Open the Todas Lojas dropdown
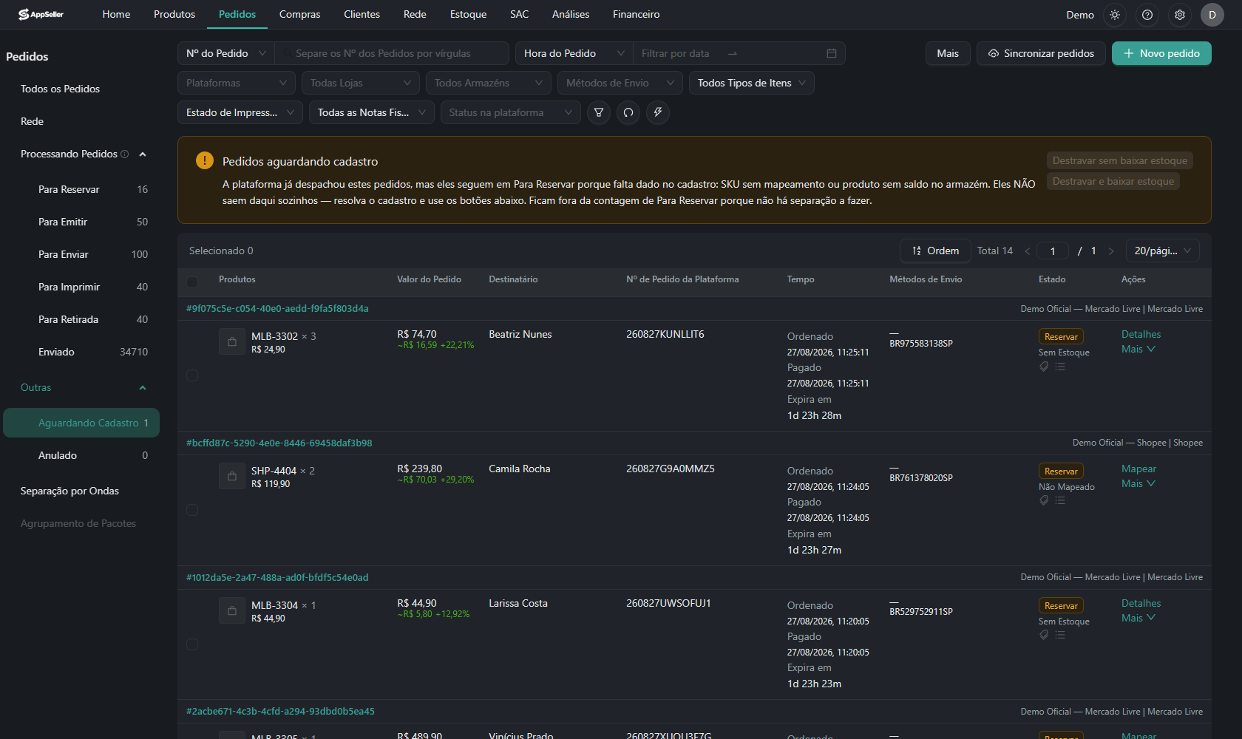Screen dimensions: 1242x739 click(361, 83)
